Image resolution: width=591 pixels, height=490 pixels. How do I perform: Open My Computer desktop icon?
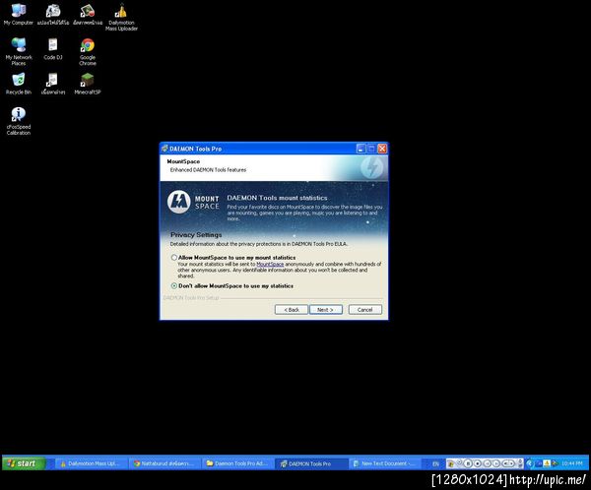pos(18,15)
